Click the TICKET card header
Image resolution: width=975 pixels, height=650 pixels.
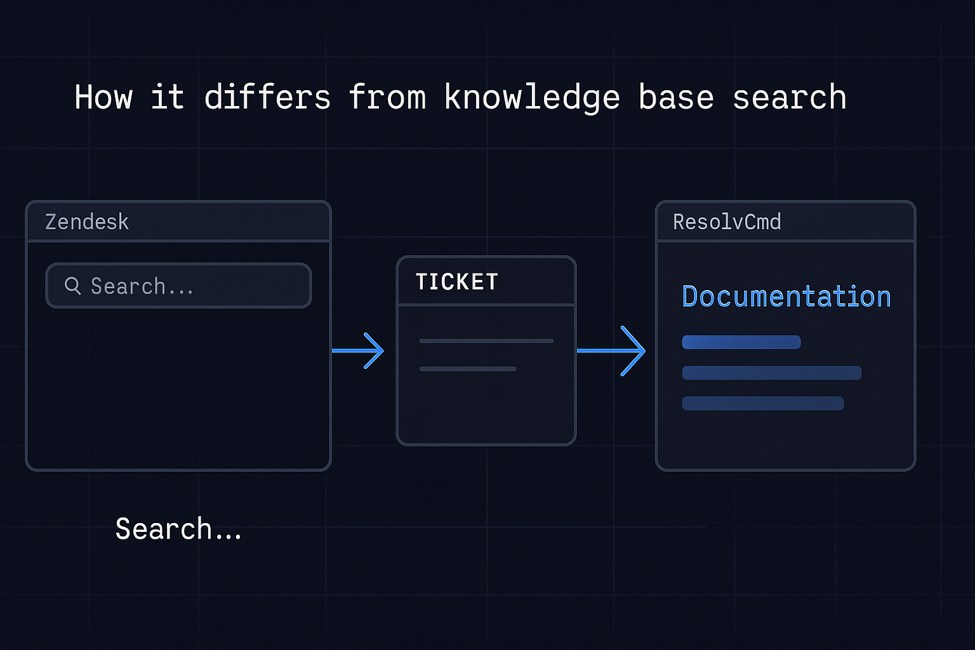456,281
